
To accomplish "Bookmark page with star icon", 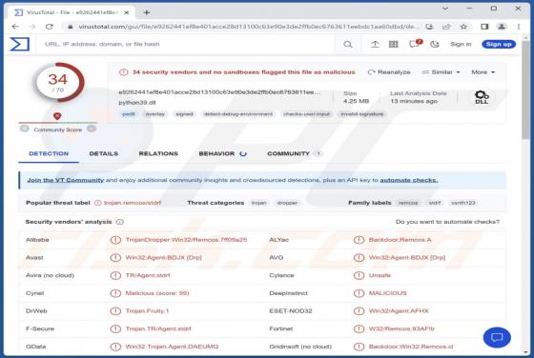I will coord(463,27).
